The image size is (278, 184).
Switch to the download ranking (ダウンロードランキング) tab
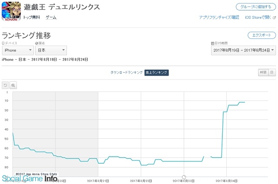point(126,72)
